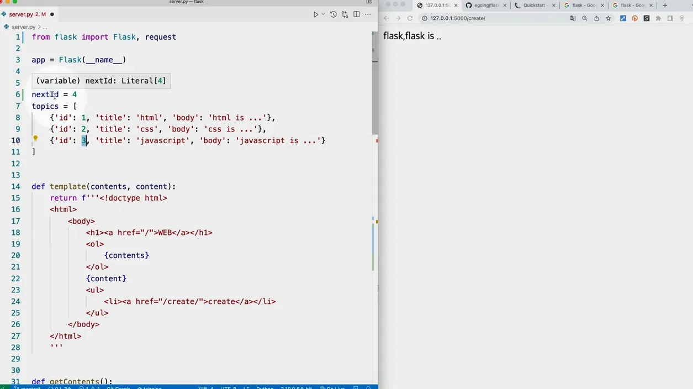Open the orange circular browser extension
Image resolution: width=693 pixels, height=389 pixels.
(635, 18)
